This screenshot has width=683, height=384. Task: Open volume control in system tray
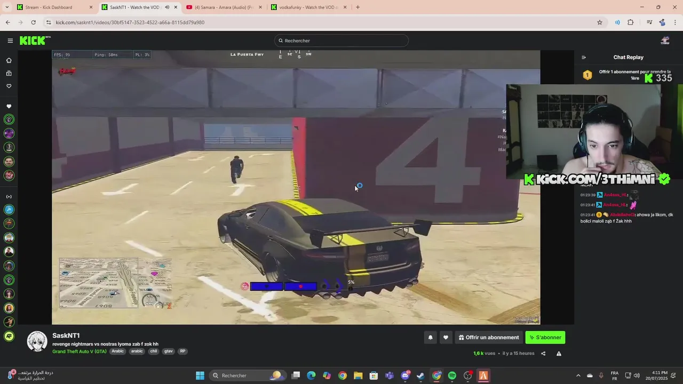pos(637,375)
